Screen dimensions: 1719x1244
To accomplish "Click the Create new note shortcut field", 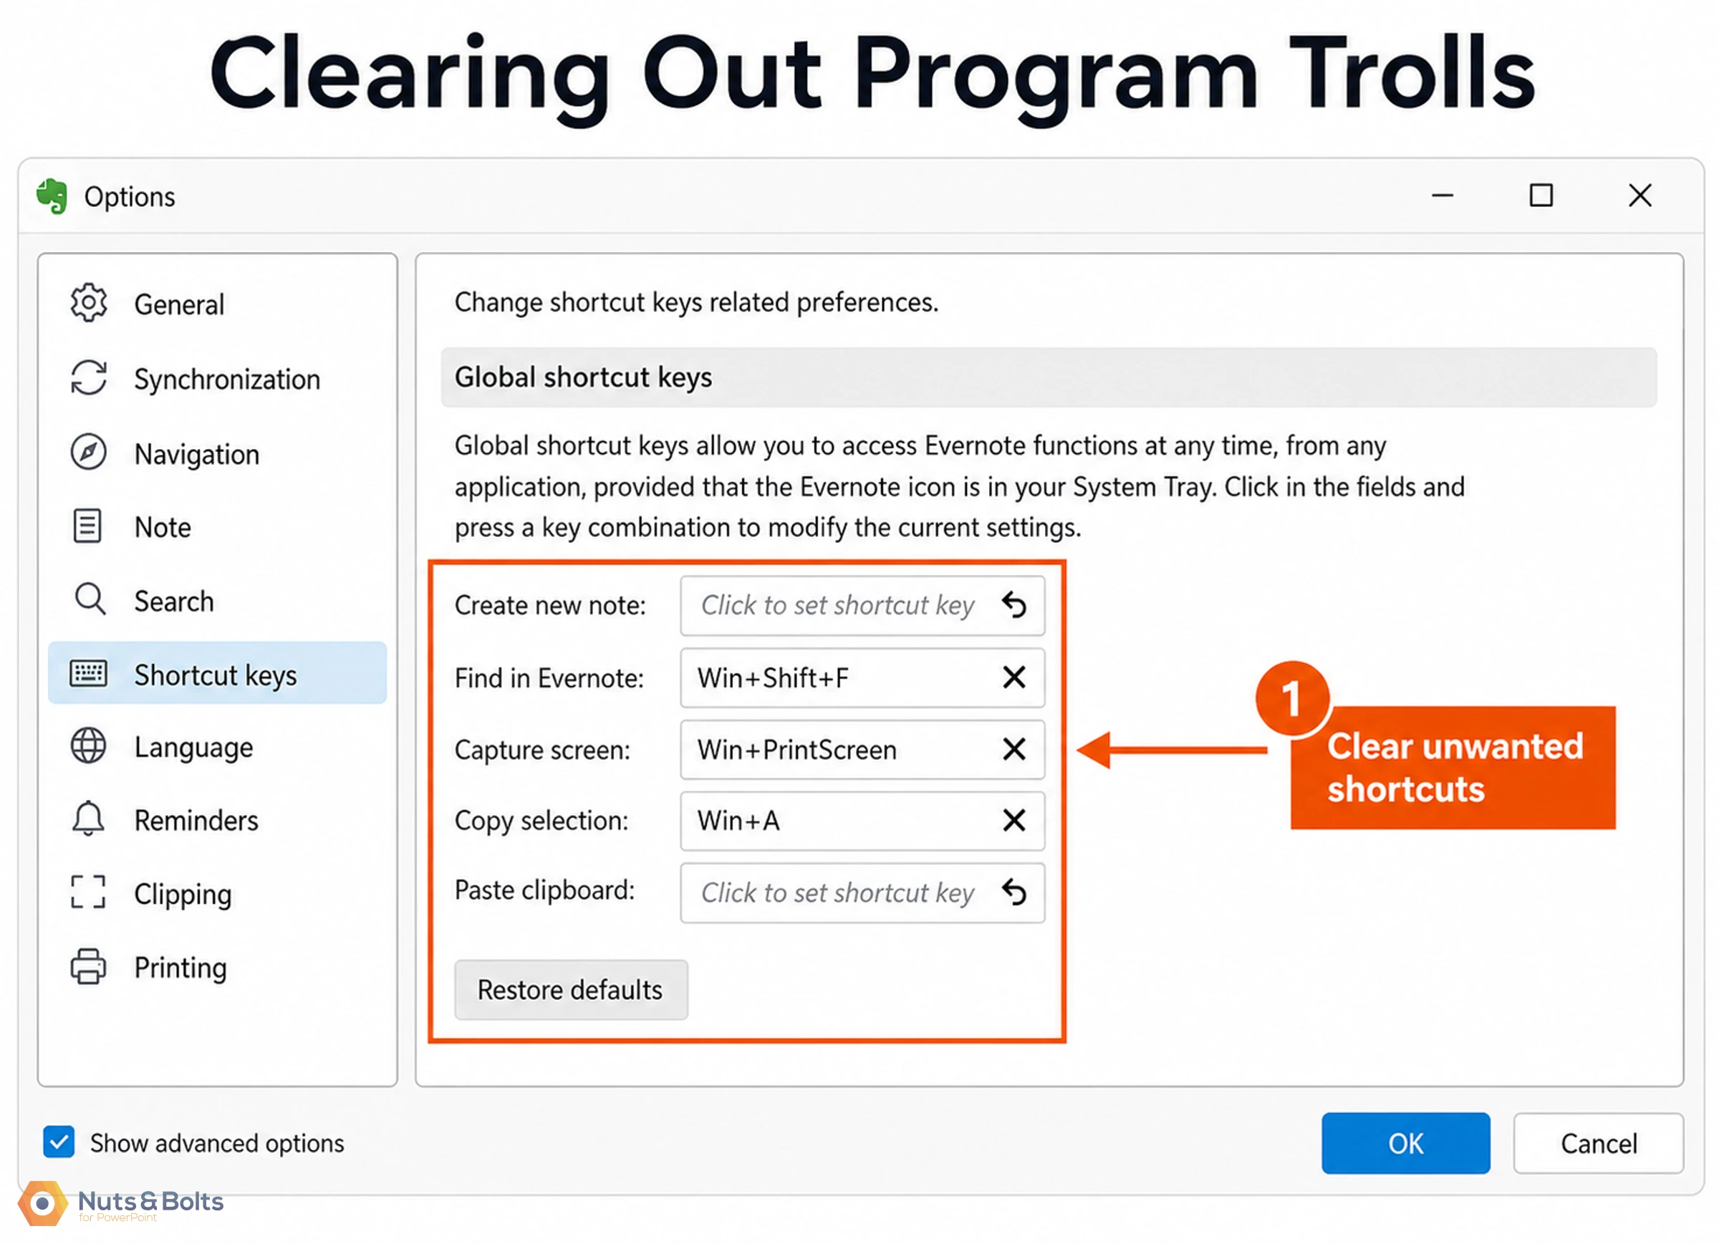I will (862, 605).
